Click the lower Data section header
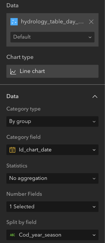Image resolution: width=105 pixels, height=243 pixels. [52, 96]
